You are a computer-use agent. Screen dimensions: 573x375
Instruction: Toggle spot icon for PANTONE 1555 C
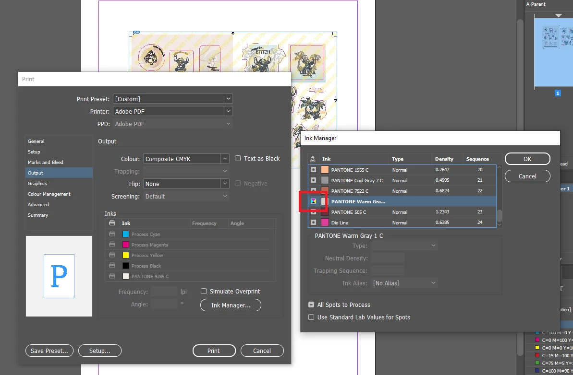point(313,170)
